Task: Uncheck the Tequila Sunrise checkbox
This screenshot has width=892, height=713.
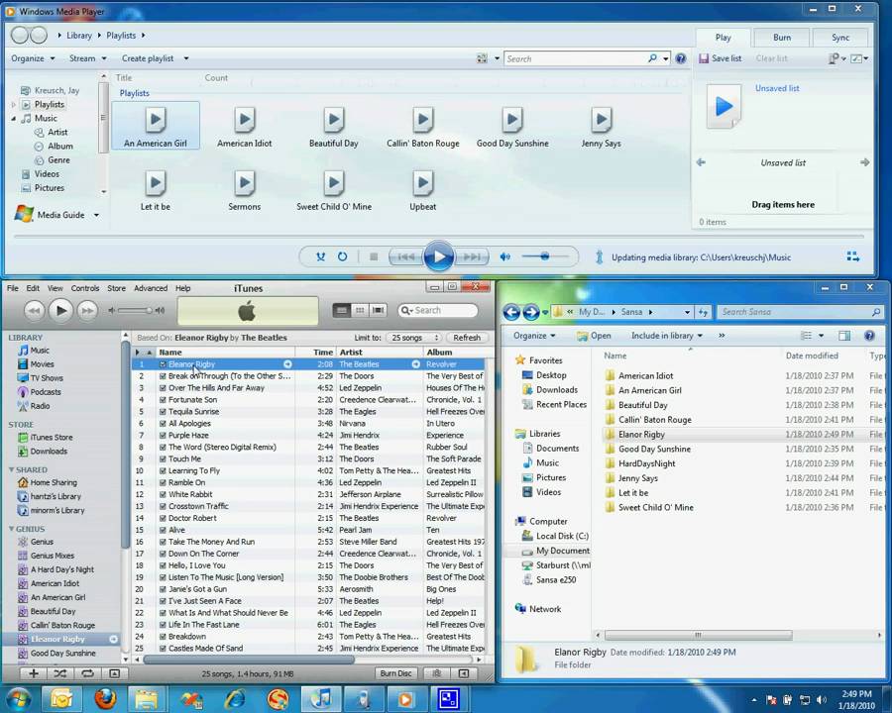Action: [163, 412]
